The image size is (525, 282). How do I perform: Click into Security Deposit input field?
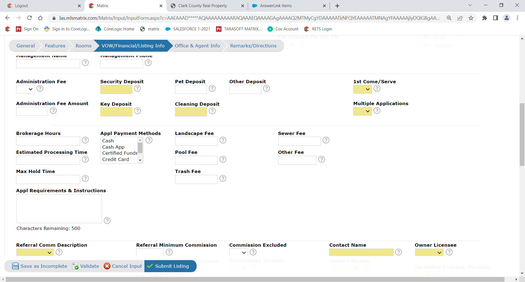pyautogui.click(x=116, y=89)
